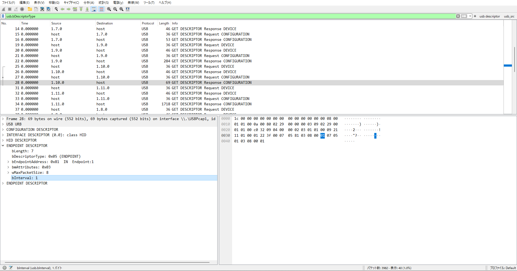
Task: Toggle packet list colorization
Action: (x=102, y=9)
